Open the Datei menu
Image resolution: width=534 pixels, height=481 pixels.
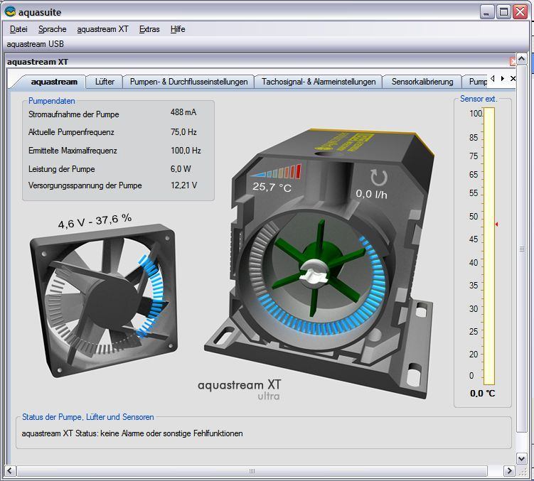(x=18, y=29)
